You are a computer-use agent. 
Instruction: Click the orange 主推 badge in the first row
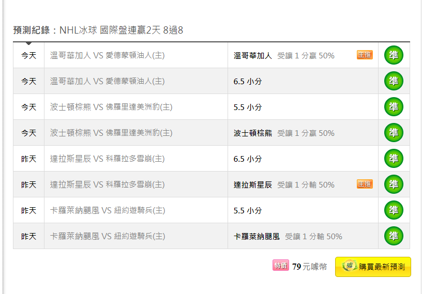tap(365, 55)
